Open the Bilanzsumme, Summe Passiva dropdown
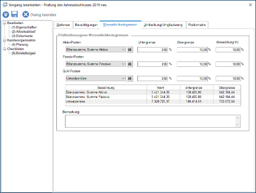This screenshot has height=193, width=256. coord(96,64)
